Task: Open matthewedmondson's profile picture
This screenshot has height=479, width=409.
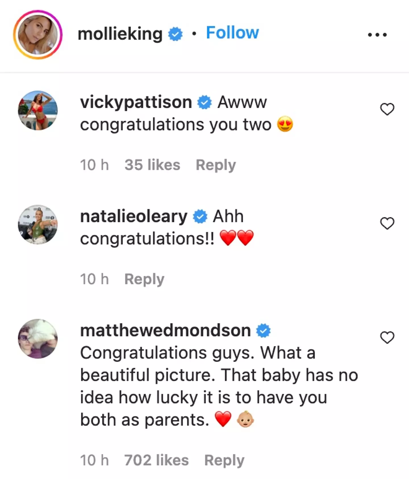Action: click(x=38, y=338)
